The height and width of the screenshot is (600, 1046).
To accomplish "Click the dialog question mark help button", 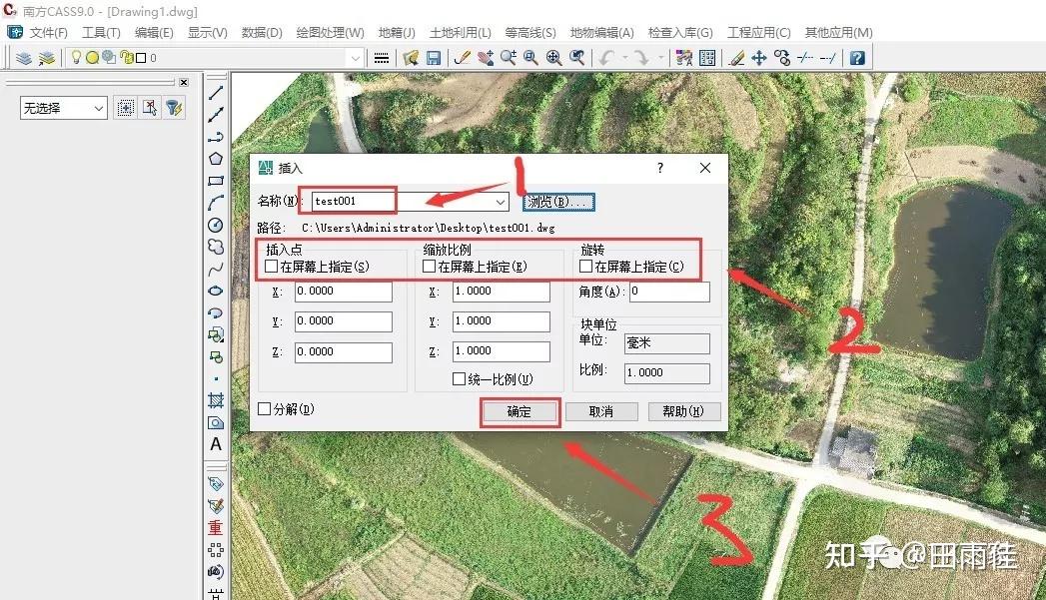I will tap(659, 168).
